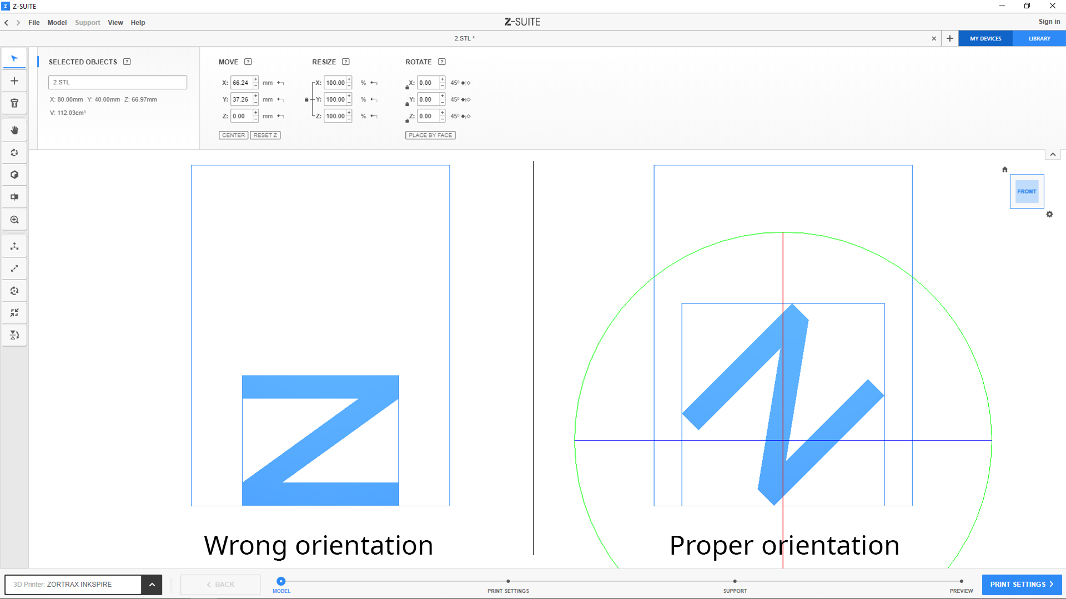Click the SUPPORT step marker on the progress bar
The image size is (1066, 599).
(735, 581)
